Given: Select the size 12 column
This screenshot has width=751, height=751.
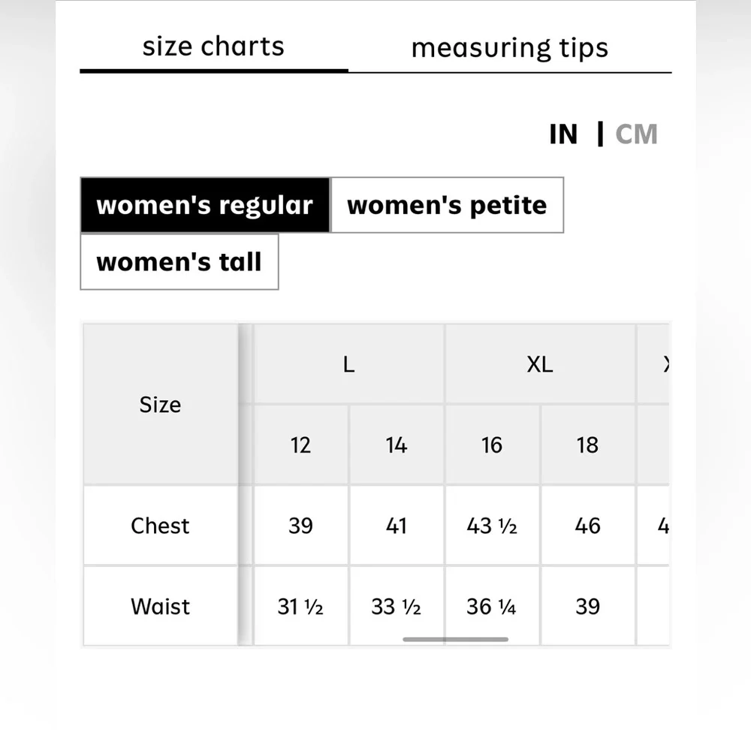Looking at the screenshot, I should (x=300, y=445).
